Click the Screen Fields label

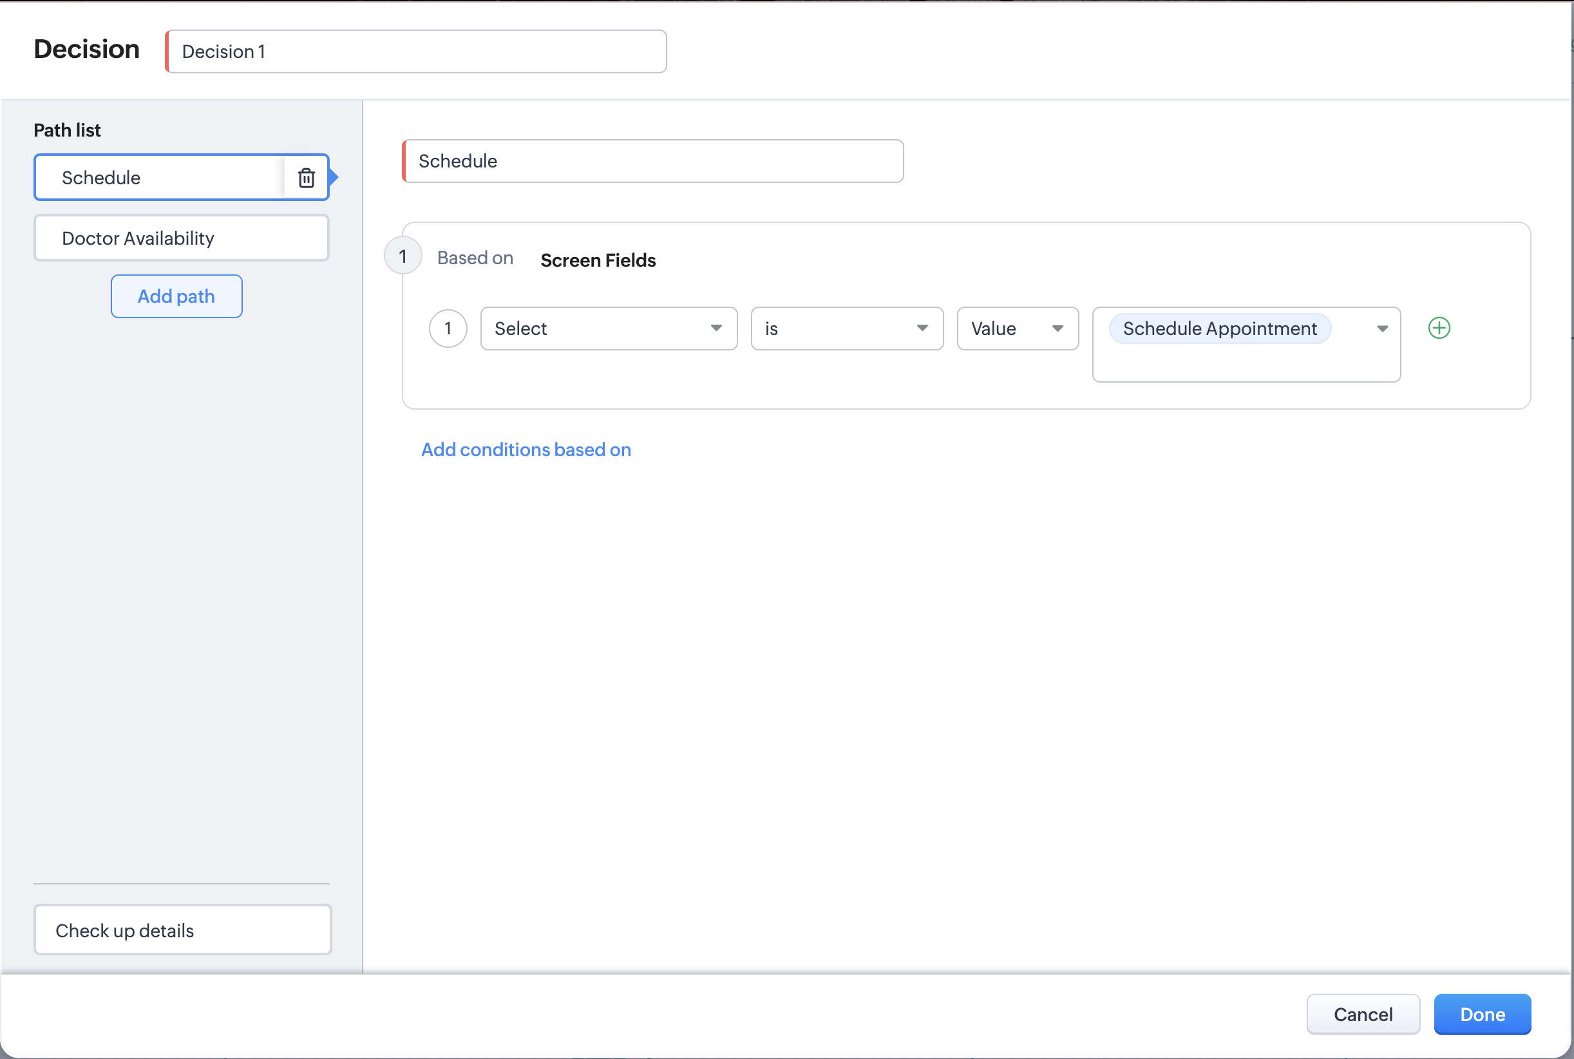pyautogui.click(x=598, y=260)
